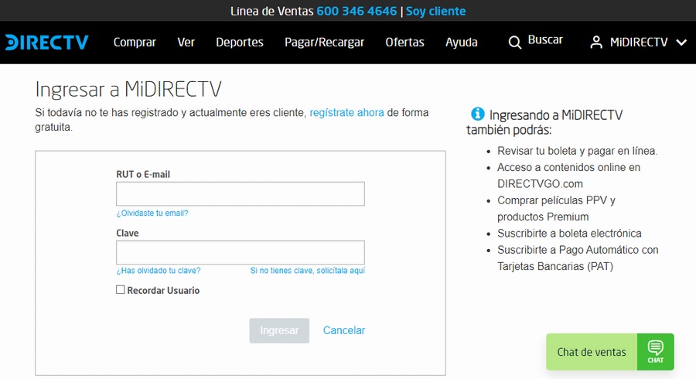
Task: Click ¿Olvidaste tu email? link
Action: point(152,213)
